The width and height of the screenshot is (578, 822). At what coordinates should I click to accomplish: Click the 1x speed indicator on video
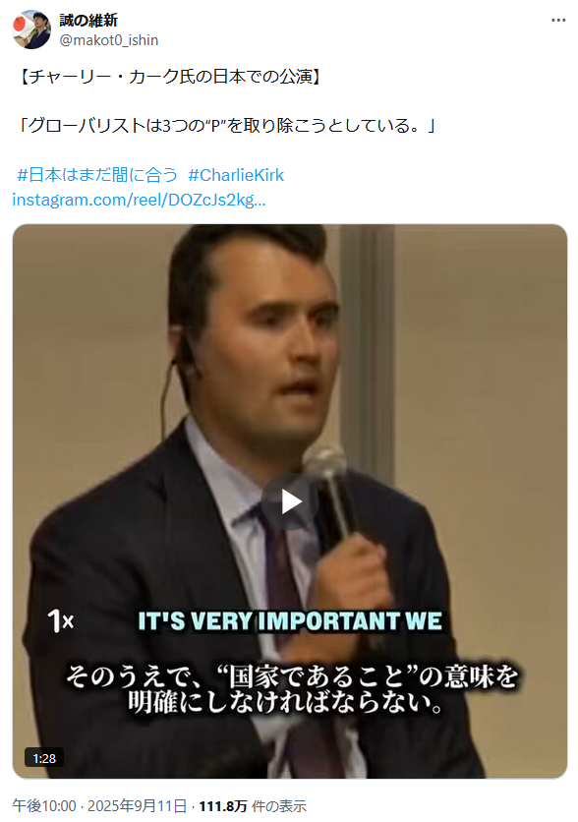click(61, 621)
